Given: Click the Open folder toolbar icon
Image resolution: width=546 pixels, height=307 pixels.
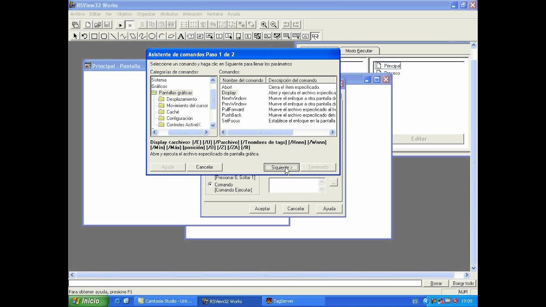Looking at the screenshot, I should coord(98,25).
